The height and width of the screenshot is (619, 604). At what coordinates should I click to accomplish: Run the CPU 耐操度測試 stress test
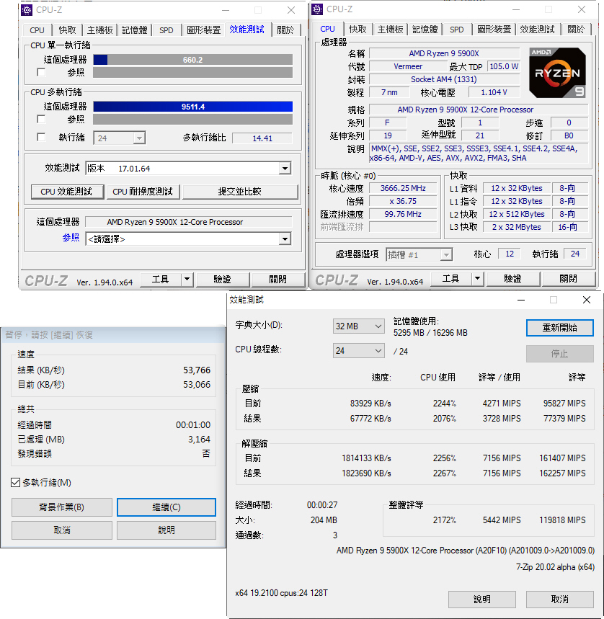tap(143, 192)
